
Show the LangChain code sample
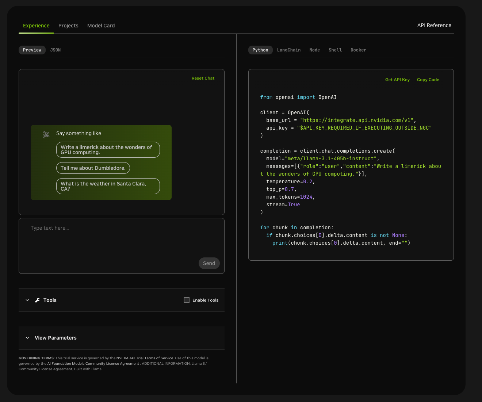(x=289, y=50)
